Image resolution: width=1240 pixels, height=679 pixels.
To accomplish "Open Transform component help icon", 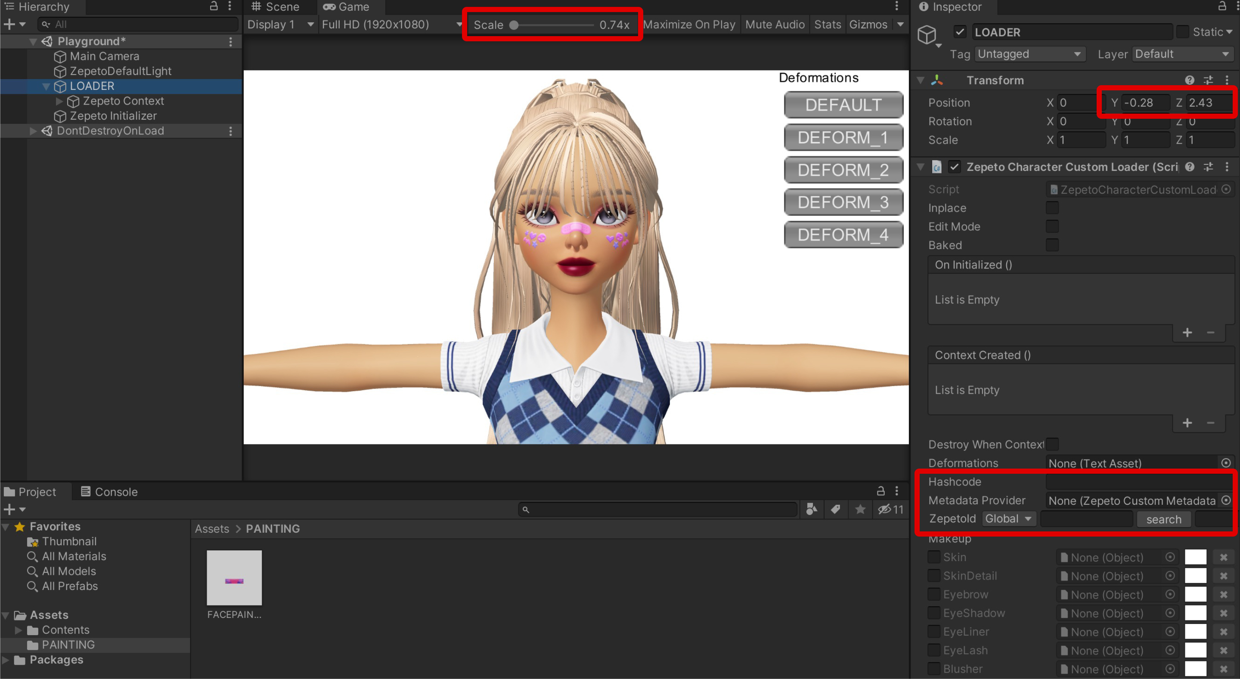I will 1190,80.
